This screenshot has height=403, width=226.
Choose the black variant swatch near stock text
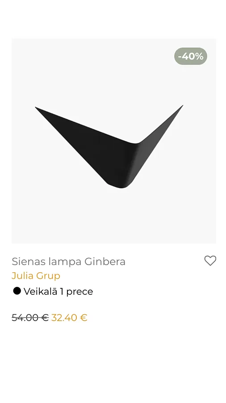pyautogui.click(x=17, y=291)
